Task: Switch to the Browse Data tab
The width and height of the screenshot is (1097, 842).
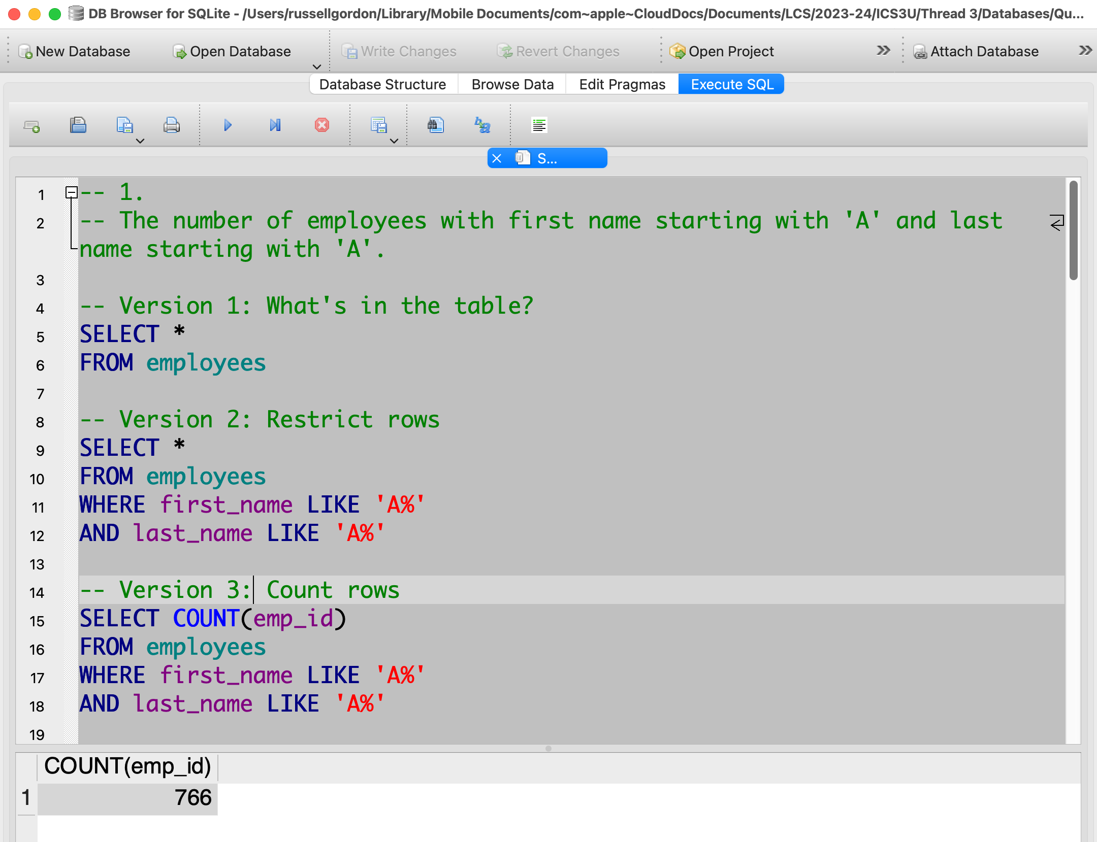Action: 512,84
